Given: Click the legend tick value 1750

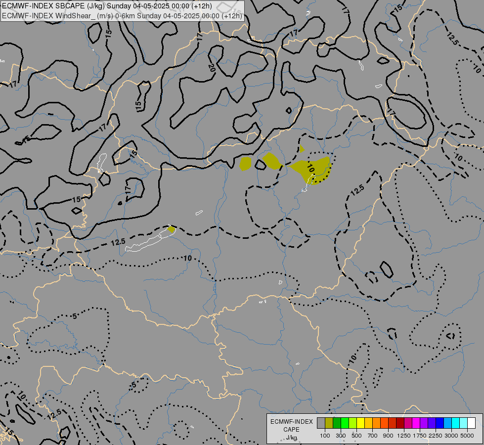Looking at the screenshot, I should click(x=420, y=436).
